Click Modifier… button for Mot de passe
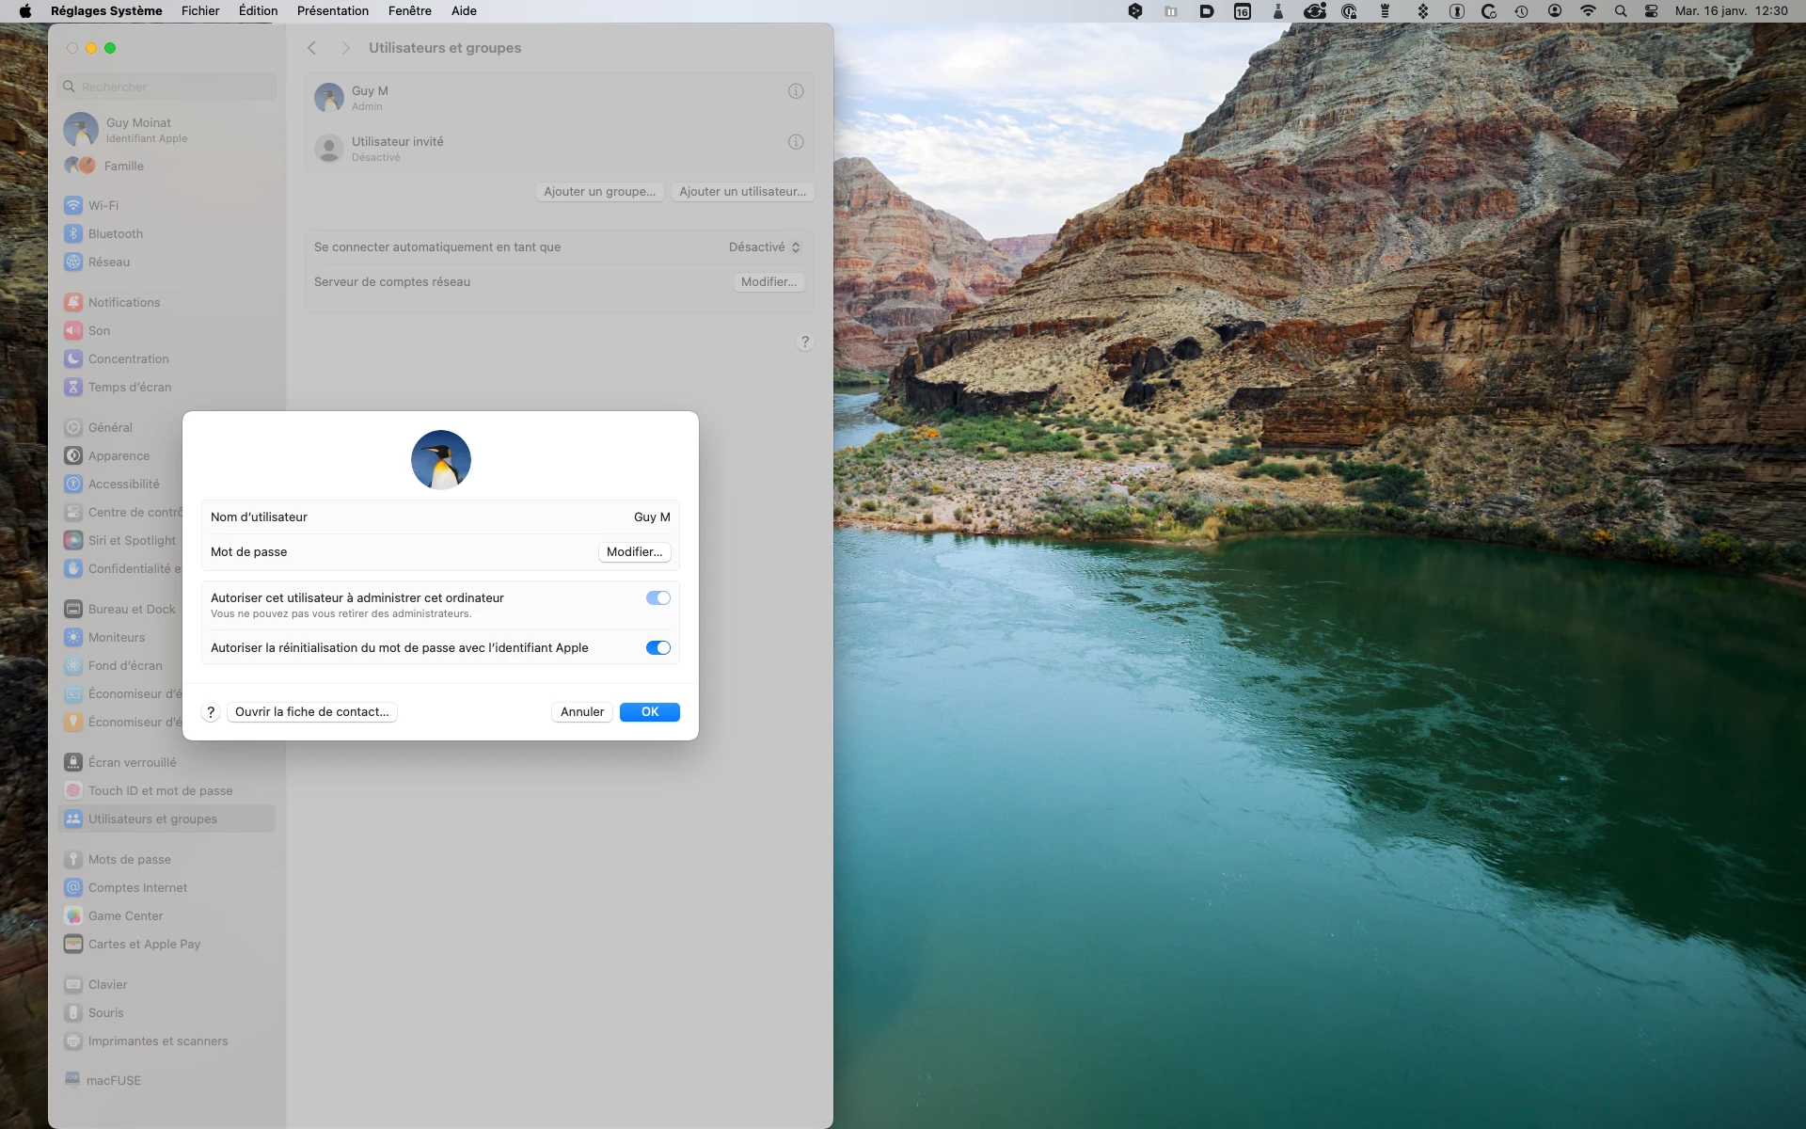 click(634, 552)
